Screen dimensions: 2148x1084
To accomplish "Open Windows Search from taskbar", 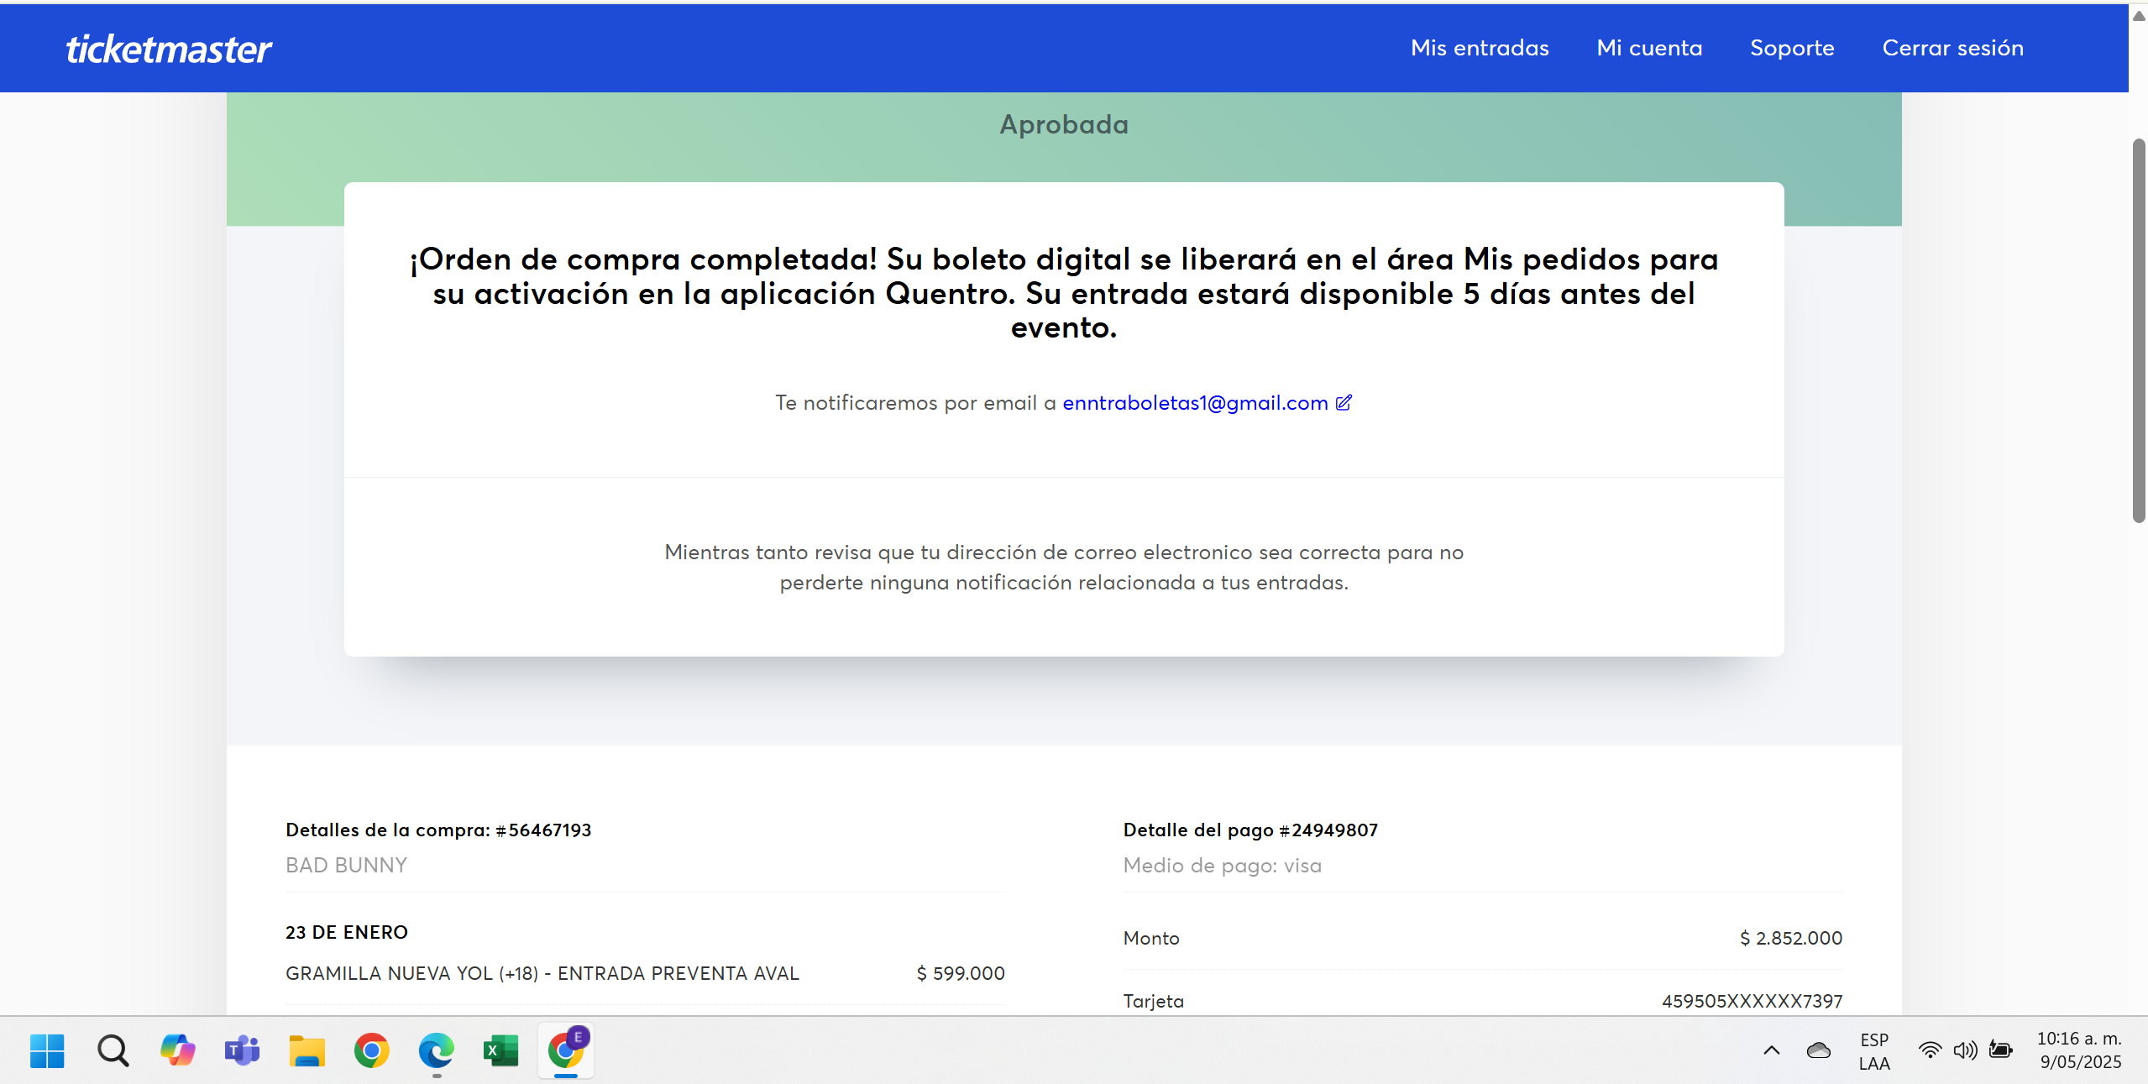I will point(113,1050).
